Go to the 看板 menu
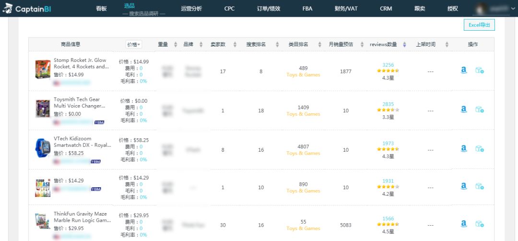The height and width of the screenshot is (241, 518). click(101, 9)
